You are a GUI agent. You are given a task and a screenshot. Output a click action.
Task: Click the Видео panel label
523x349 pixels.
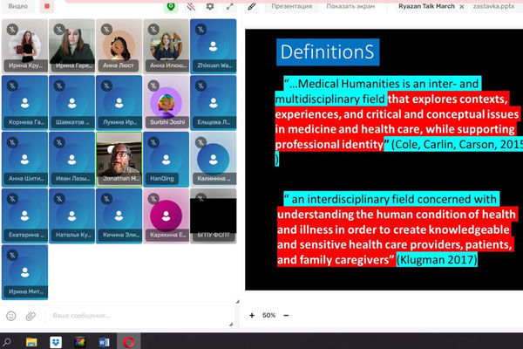pyautogui.click(x=17, y=6)
